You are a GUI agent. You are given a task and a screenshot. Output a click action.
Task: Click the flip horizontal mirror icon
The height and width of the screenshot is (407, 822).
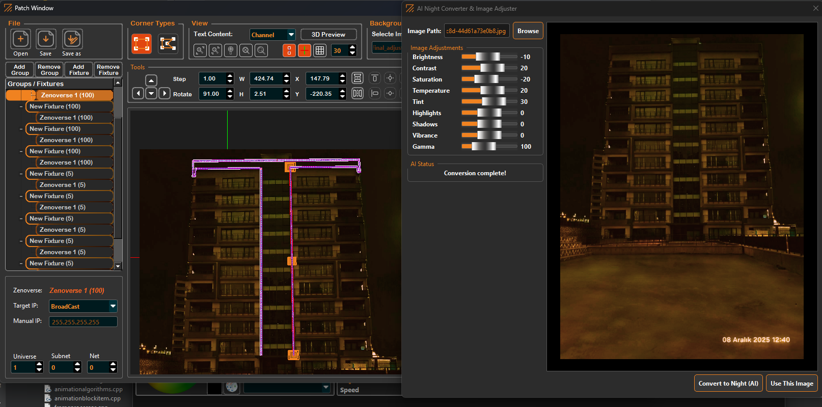[x=358, y=93]
